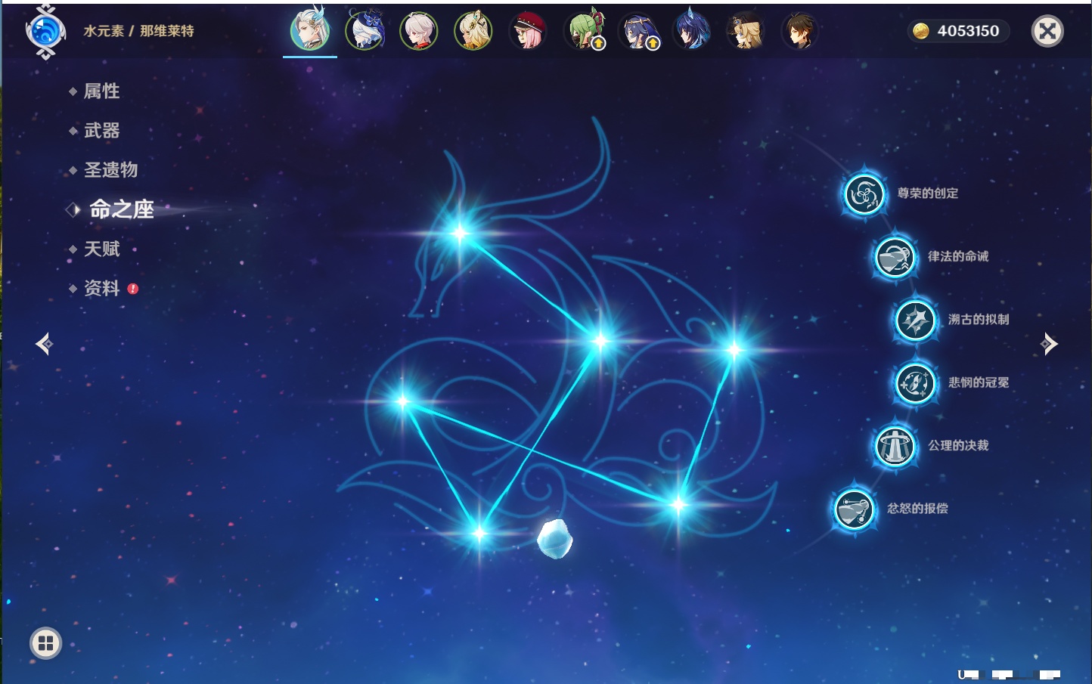Viewport: 1092px width, 684px height.
Task: Open the 律法的命诫 constellation icon
Action: point(895,257)
